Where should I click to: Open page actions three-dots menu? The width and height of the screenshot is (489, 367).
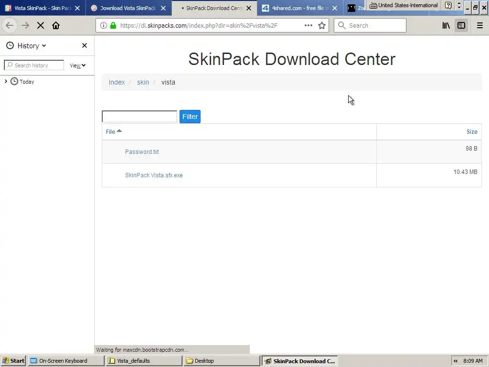(308, 26)
